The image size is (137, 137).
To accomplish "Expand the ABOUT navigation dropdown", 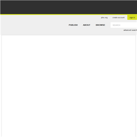I will 87,25.
